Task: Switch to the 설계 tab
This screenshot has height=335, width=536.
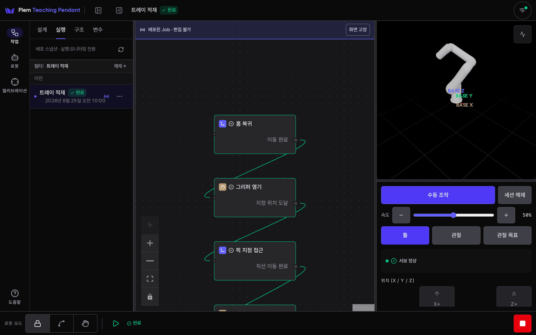Action: pyautogui.click(x=42, y=30)
